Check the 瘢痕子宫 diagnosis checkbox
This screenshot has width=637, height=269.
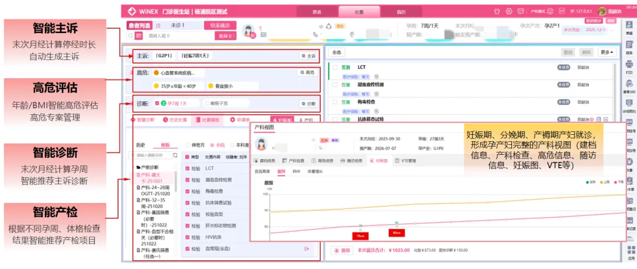point(206,104)
